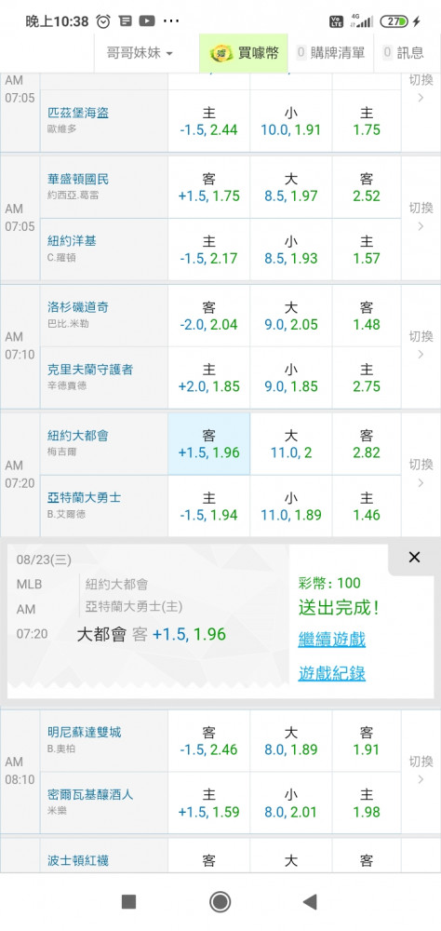Screen dimensions: 441x931
Task: Select Yankees home moneyline 1.57
Action: (367, 250)
